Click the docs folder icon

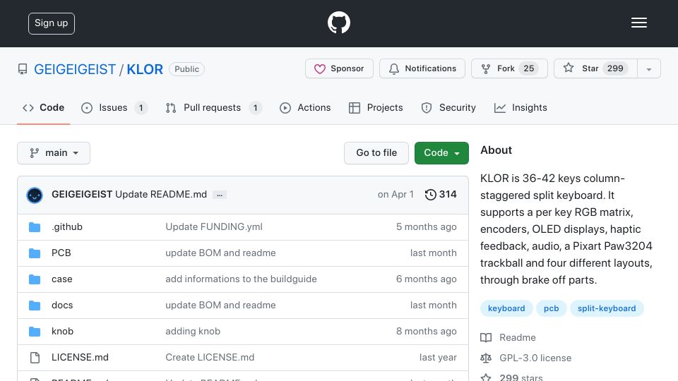point(35,306)
